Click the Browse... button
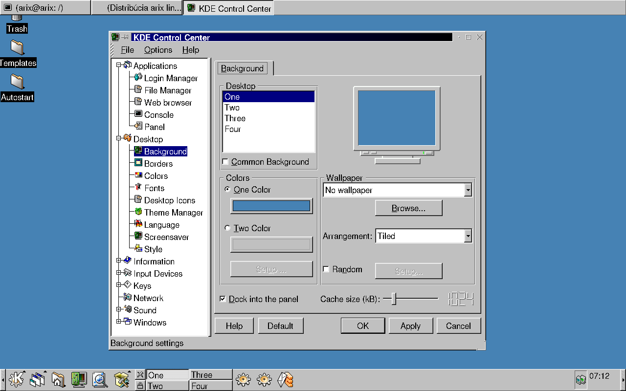The height and width of the screenshot is (391, 626). tap(408, 208)
